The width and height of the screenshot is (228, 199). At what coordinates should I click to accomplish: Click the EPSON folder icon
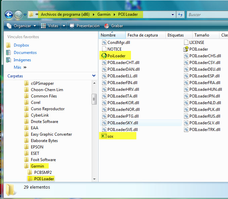pos(26,147)
